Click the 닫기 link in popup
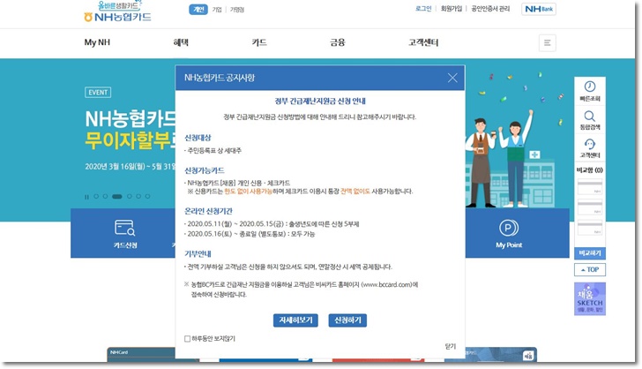This screenshot has height=369, width=642. pyautogui.click(x=450, y=346)
